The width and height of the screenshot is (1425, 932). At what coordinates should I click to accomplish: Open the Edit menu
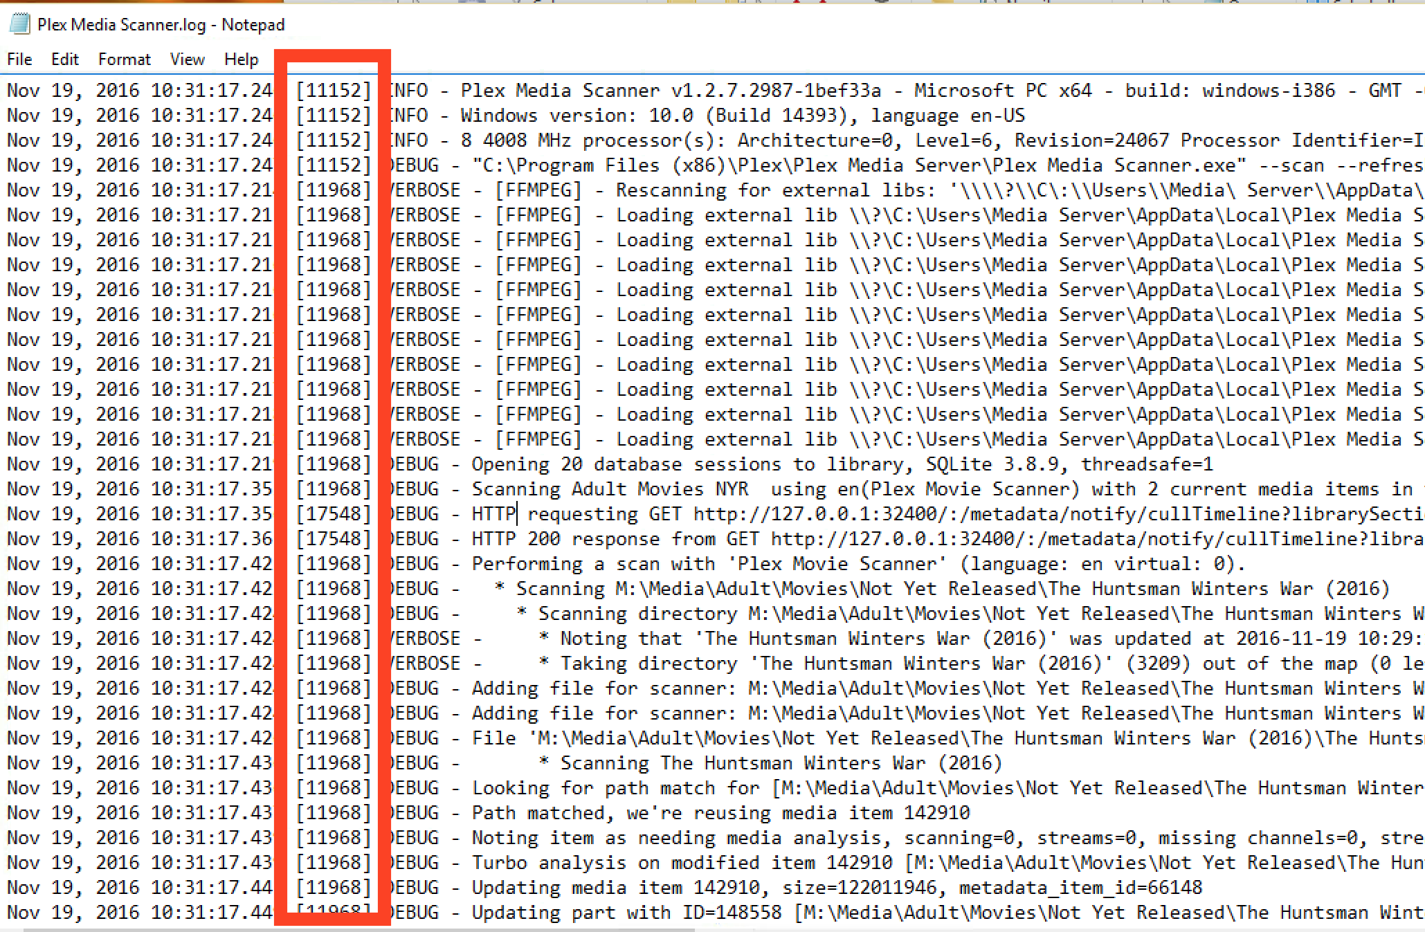pos(64,60)
